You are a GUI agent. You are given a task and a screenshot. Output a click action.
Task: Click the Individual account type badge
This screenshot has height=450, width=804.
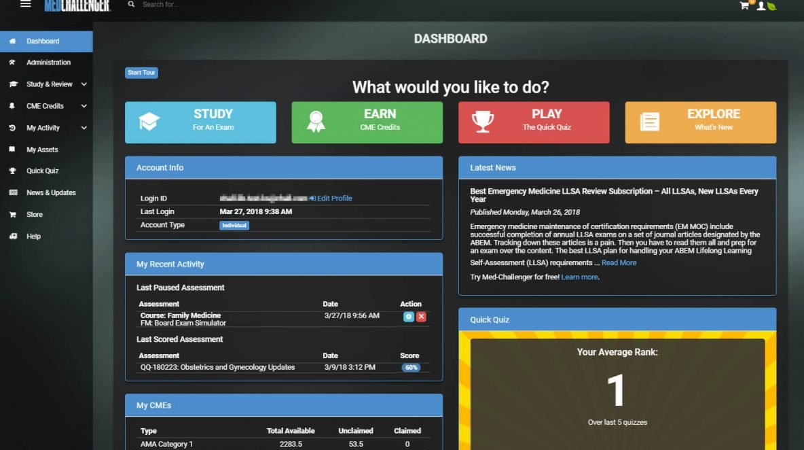(234, 225)
